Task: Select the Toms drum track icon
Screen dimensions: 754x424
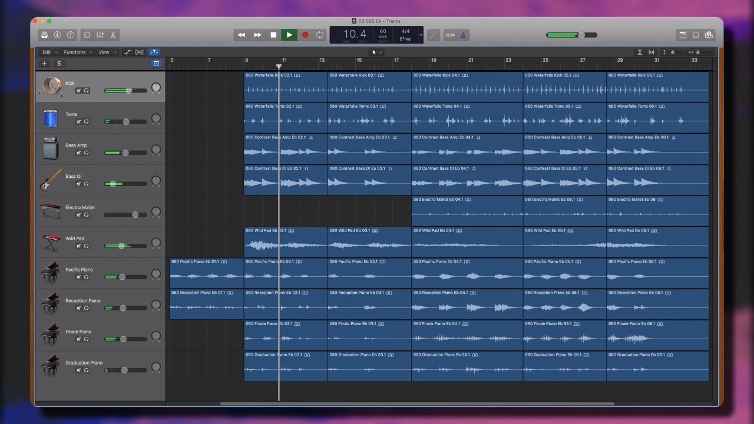Action: pyautogui.click(x=51, y=118)
